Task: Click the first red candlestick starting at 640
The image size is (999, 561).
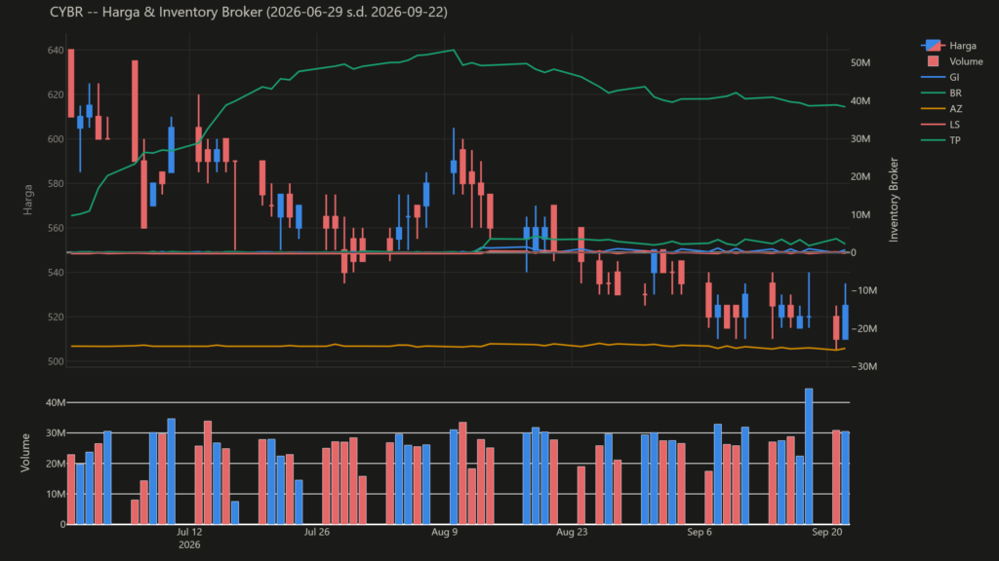Action: point(71,84)
